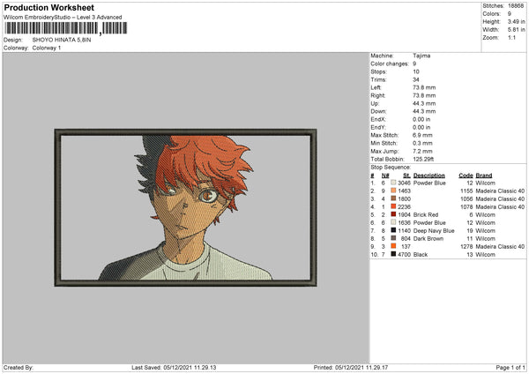Image resolution: width=529 pixels, height=374 pixels.
Task: Click the color swatch for stop 2 (1463 stitches)
Action: [393, 191]
